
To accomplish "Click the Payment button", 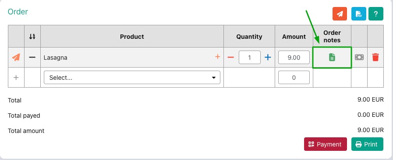I will click(326, 144).
